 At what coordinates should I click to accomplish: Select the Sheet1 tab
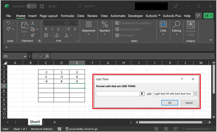click(x=35, y=122)
